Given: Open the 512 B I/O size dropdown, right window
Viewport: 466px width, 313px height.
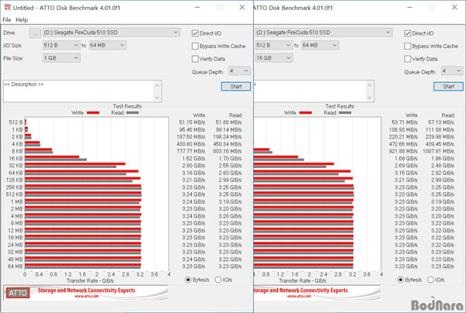Looking at the screenshot, I should click(x=273, y=45).
